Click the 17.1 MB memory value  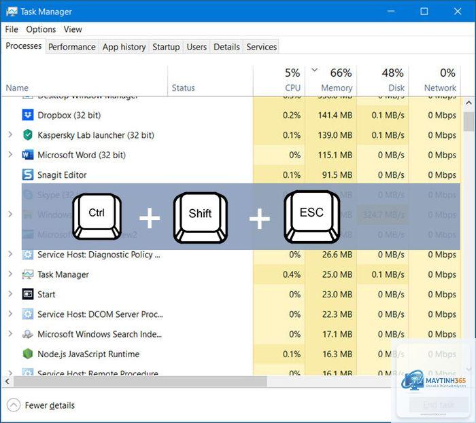(x=337, y=334)
